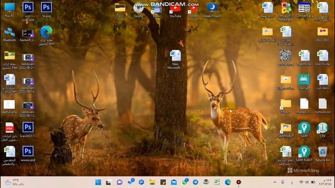Select the Projects folder shortcut
The image size is (335, 188).
point(286,106)
